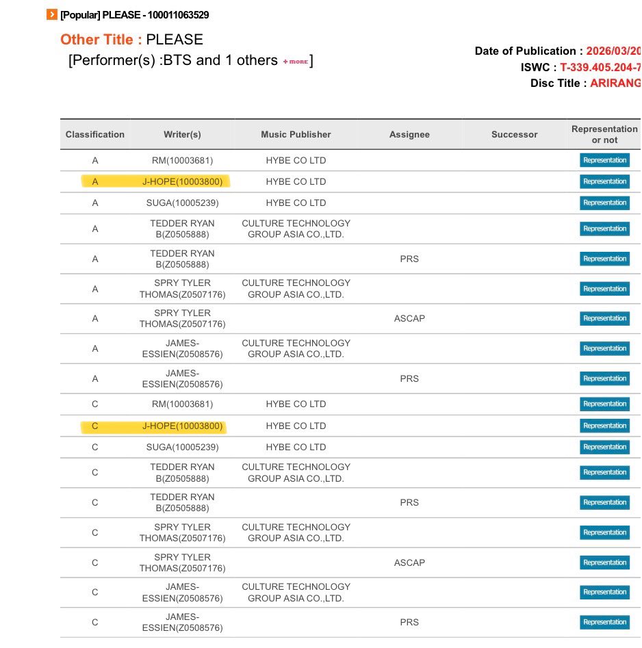This screenshot has width=642, height=648.
Task: Click ASCAP assignee in C-class Spry Tyler row
Action: point(409,563)
